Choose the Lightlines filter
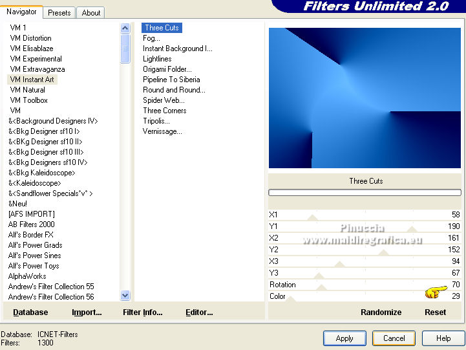466x350 pixels. point(157,59)
